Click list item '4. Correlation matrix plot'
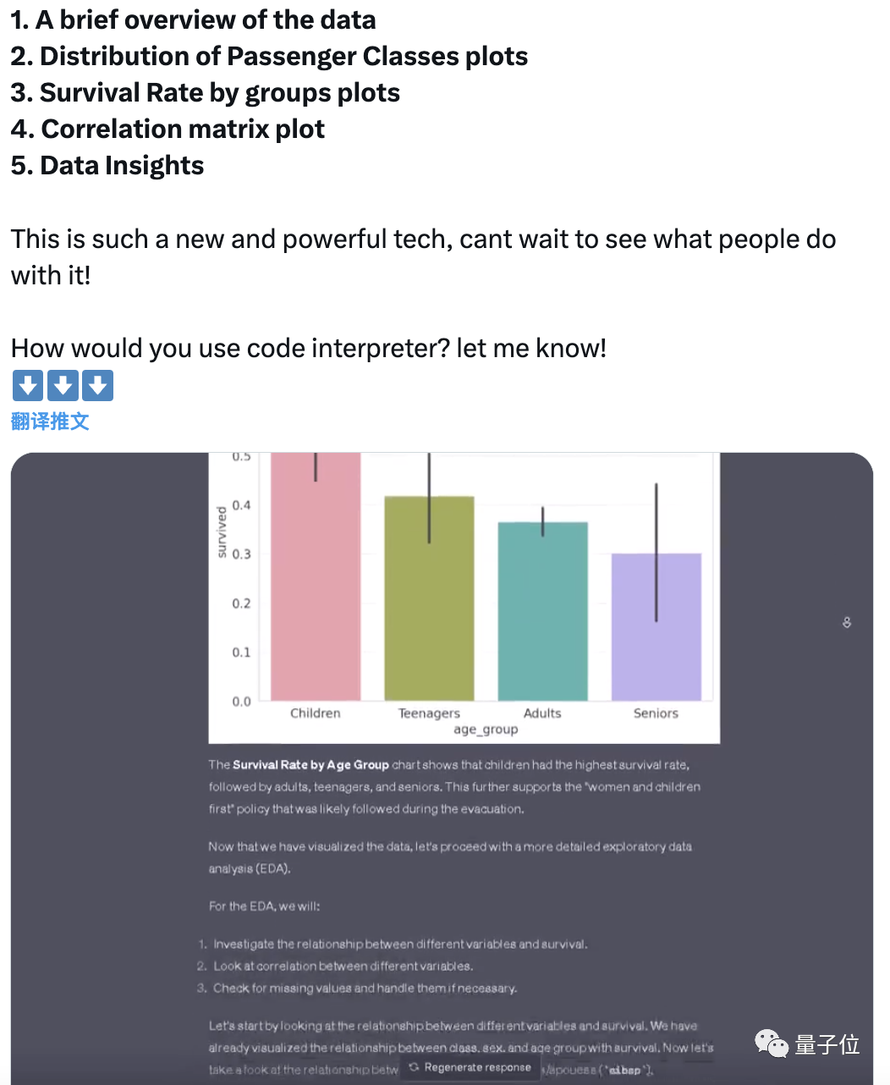This screenshot has height=1085, width=890. click(x=168, y=129)
